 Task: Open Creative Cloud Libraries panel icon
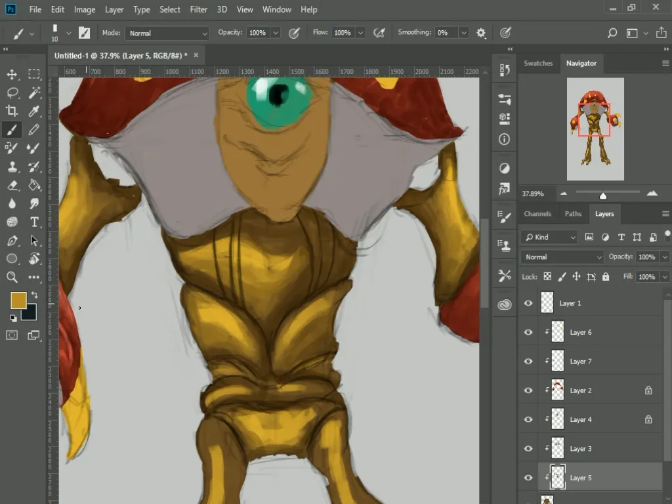click(x=505, y=304)
